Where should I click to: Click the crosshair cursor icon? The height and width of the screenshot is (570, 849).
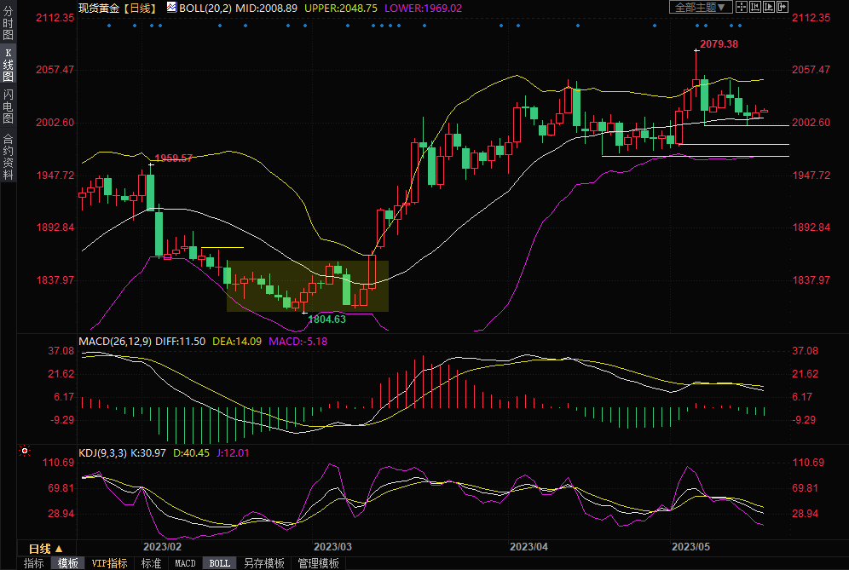[x=742, y=7]
